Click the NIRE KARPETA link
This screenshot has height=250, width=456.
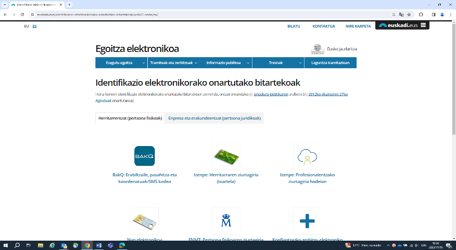(x=358, y=26)
